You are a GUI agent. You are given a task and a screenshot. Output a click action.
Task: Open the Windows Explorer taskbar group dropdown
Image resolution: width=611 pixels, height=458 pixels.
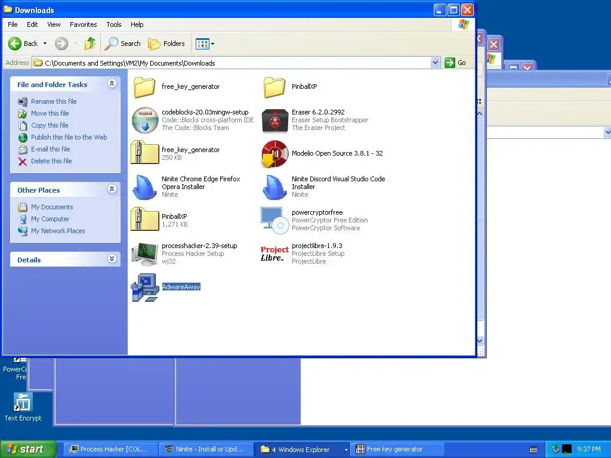(345, 450)
